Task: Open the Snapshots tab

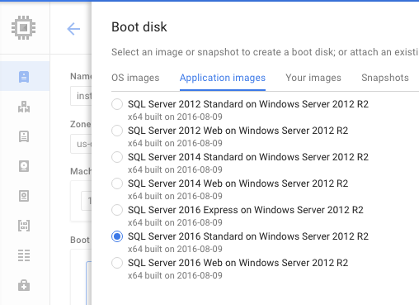Action: (x=385, y=78)
